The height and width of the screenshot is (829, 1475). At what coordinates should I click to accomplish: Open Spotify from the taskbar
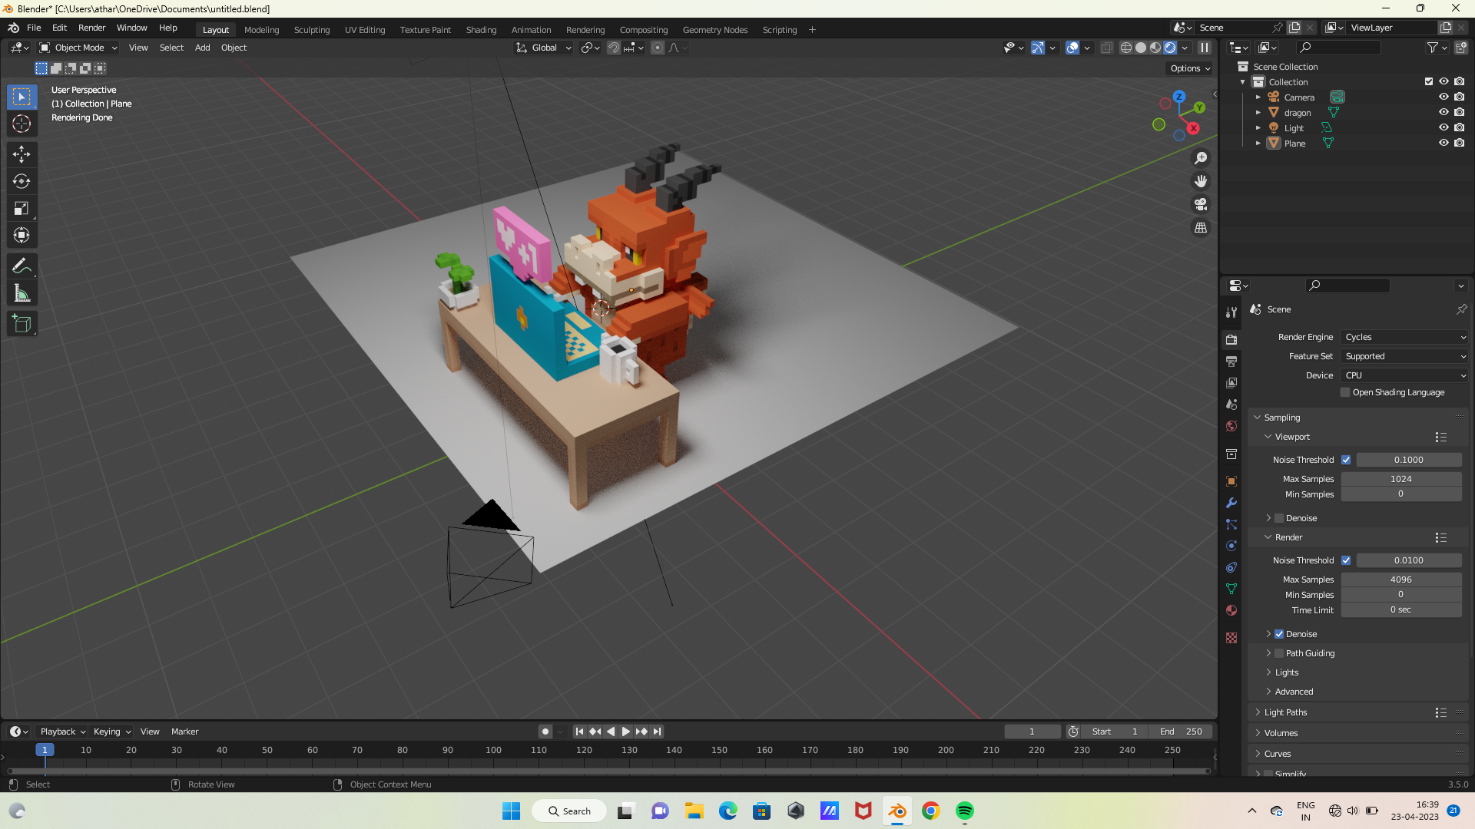[x=964, y=811]
